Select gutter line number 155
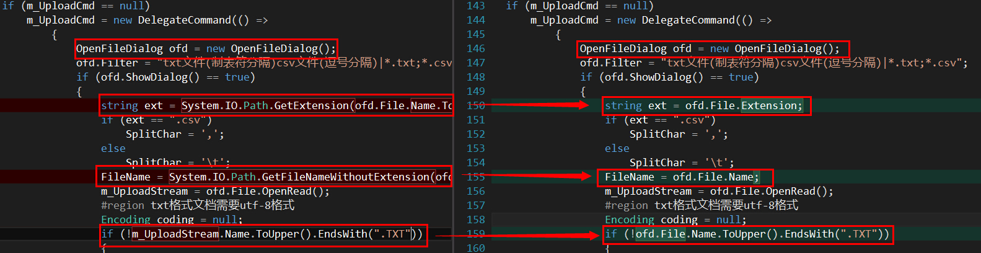981x253 pixels. pos(476,177)
